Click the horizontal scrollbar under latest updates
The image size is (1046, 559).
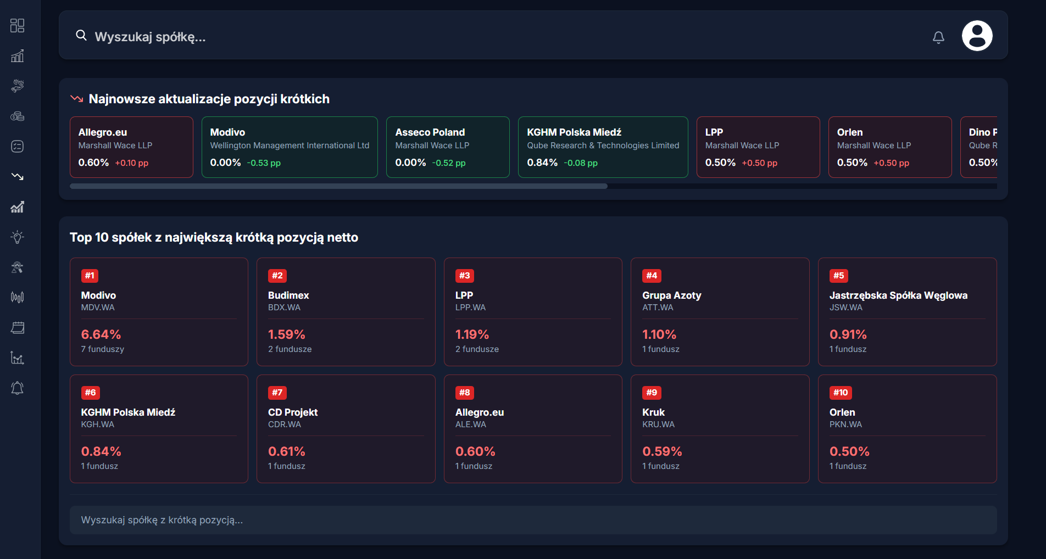[338, 186]
